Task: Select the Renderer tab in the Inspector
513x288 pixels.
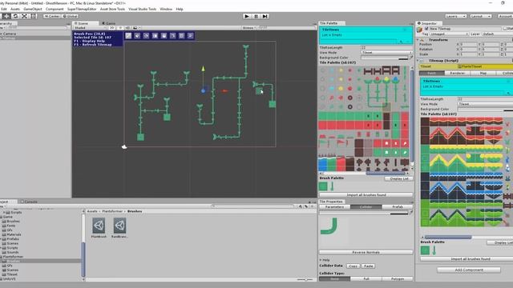Action: click(457, 73)
